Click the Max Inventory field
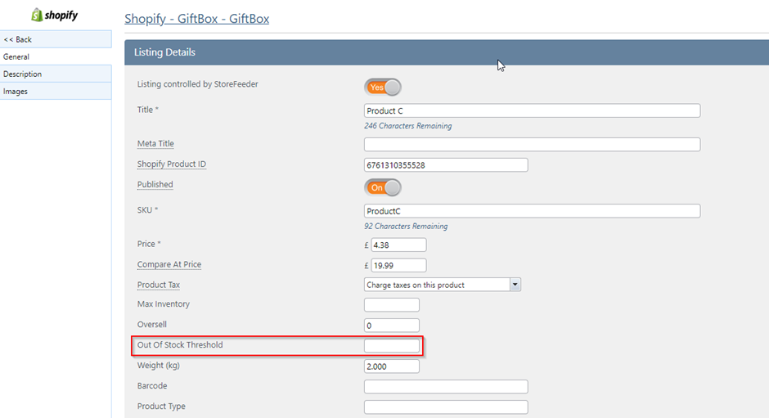This screenshot has width=769, height=418. point(391,304)
